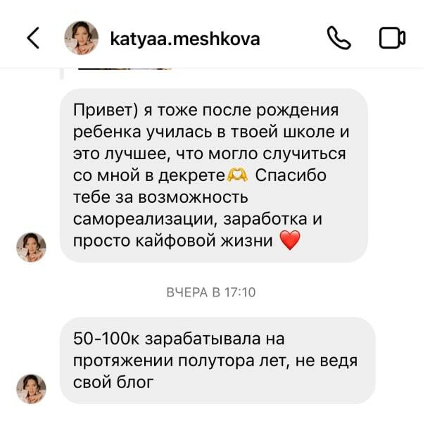Open katyaa.meshkova username in the header
430x424 pixels.
click(185, 39)
